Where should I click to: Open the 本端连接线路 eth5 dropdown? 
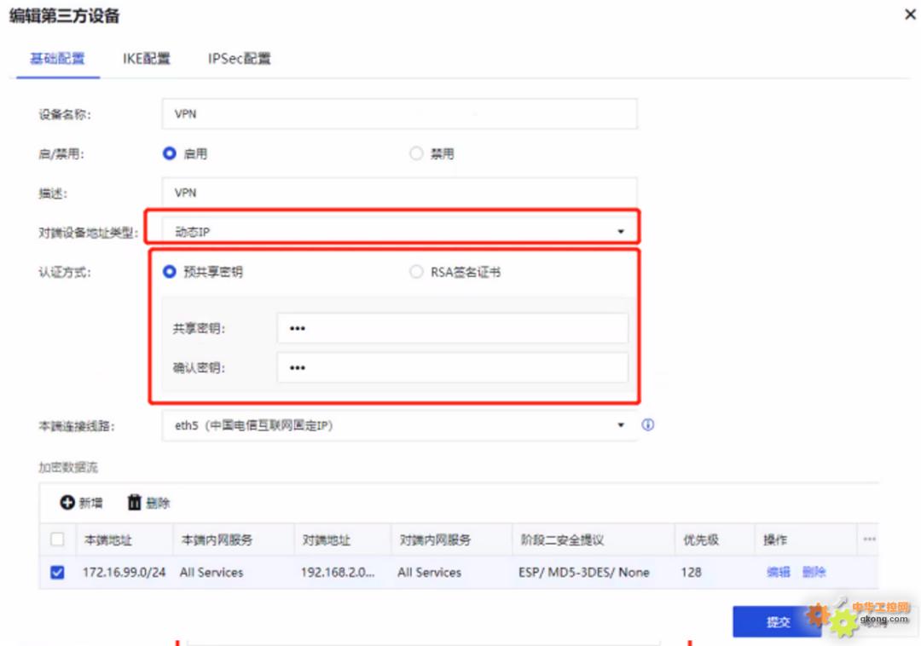coord(399,425)
